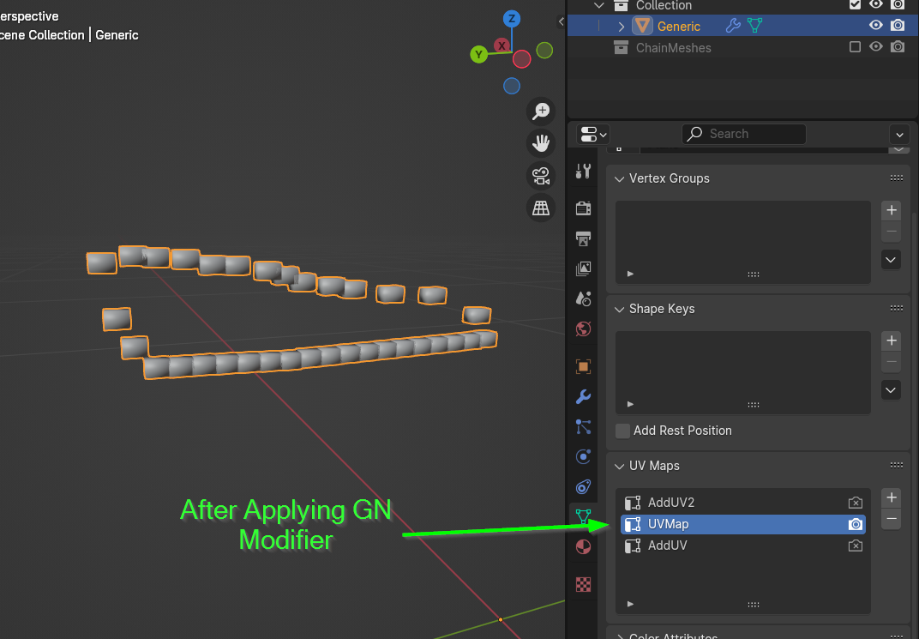The image size is (919, 639).
Task: Open the Particles properties tab
Action: (x=583, y=427)
